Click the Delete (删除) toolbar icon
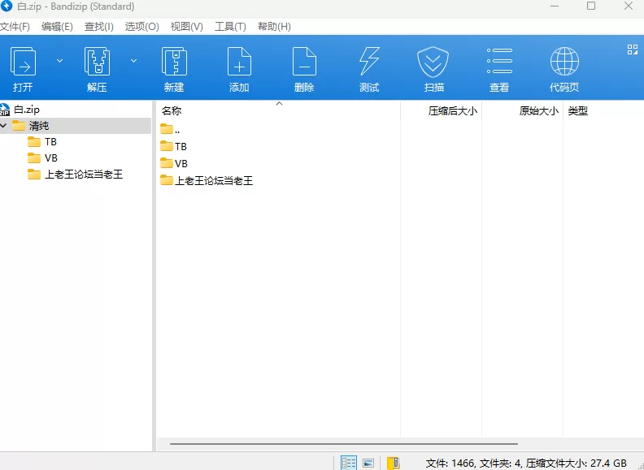Screen dimensions: 644x470 [x=304, y=62]
